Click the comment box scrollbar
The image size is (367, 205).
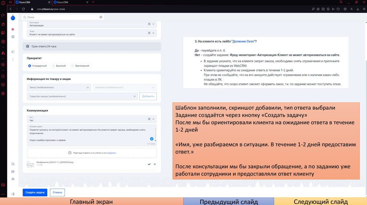click(x=155, y=135)
